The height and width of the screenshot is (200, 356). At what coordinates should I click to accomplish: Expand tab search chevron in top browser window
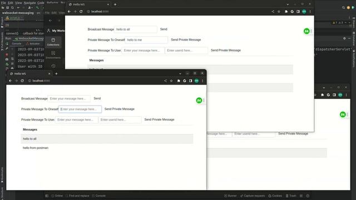[288, 4]
